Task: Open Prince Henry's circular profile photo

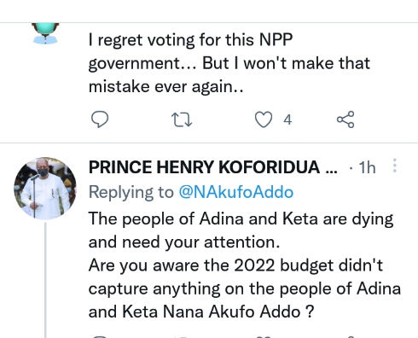Action: tap(45, 189)
